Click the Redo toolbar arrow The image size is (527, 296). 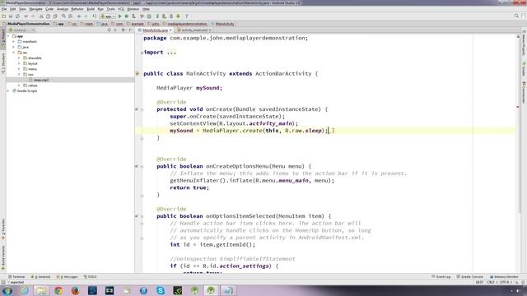(x=33, y=16)
